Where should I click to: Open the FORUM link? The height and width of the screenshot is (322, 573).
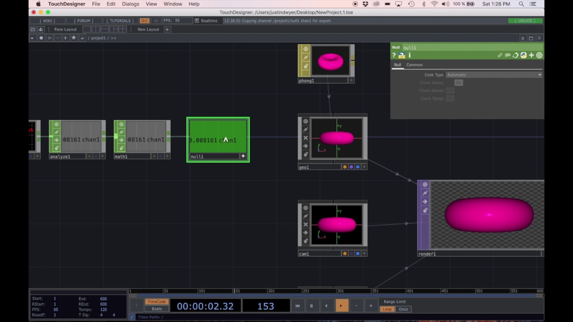(x=84, y=21)
